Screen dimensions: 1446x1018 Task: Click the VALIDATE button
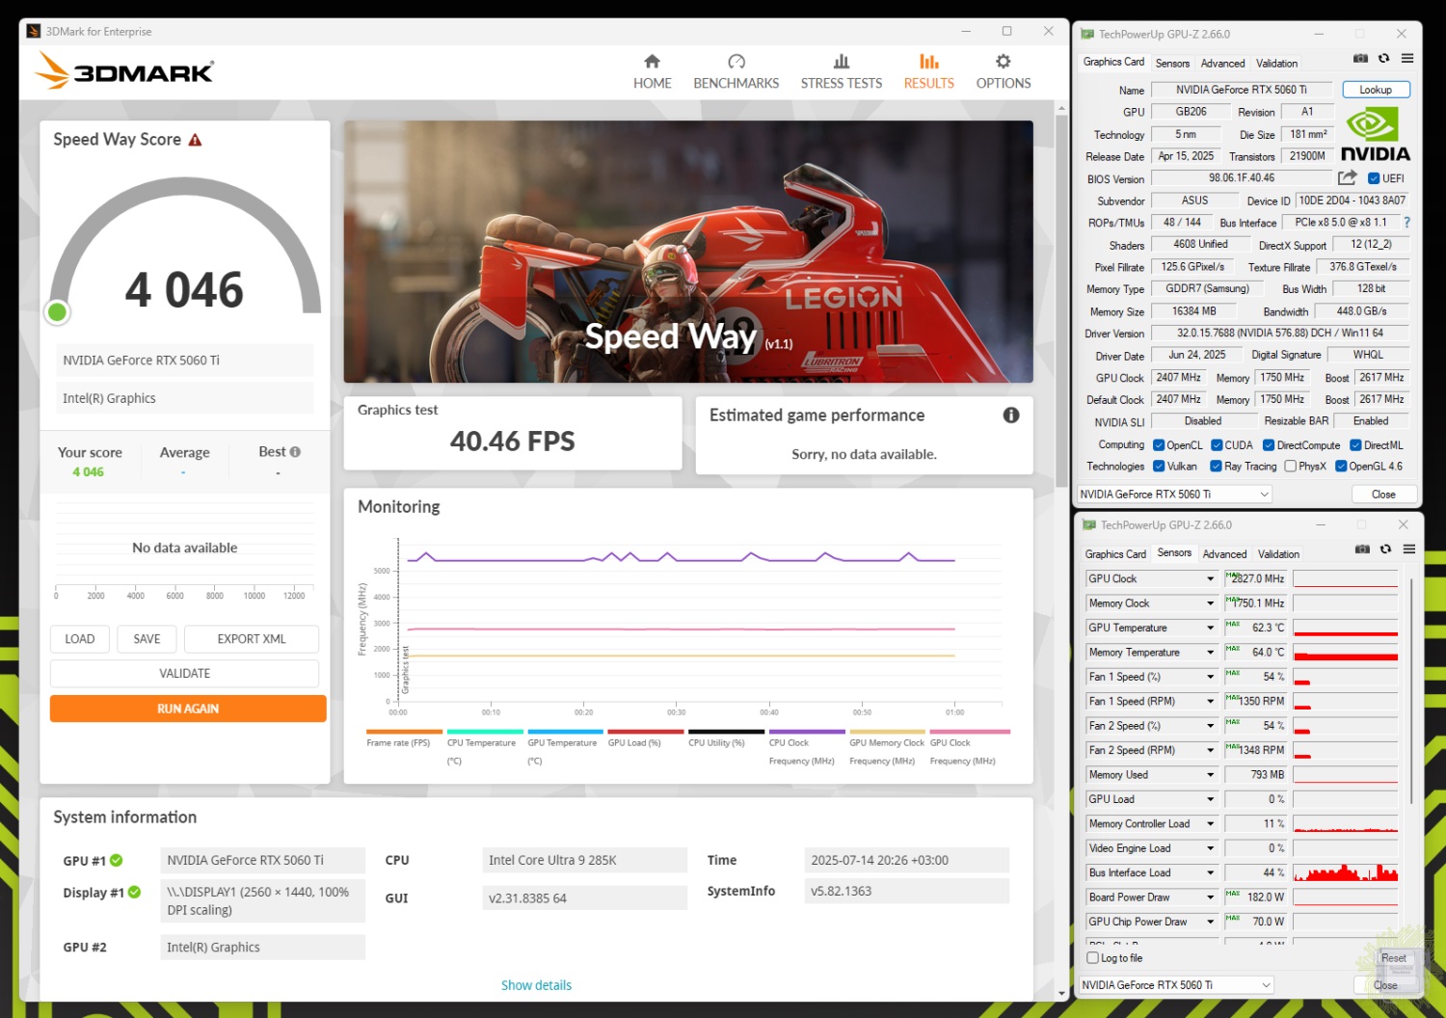[184, 673]
